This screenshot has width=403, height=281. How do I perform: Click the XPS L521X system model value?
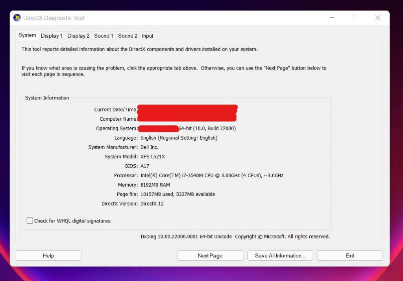153,156
